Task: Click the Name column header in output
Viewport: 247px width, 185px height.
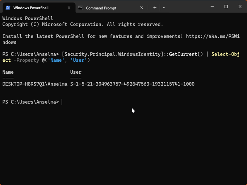Action: point(8,72)
